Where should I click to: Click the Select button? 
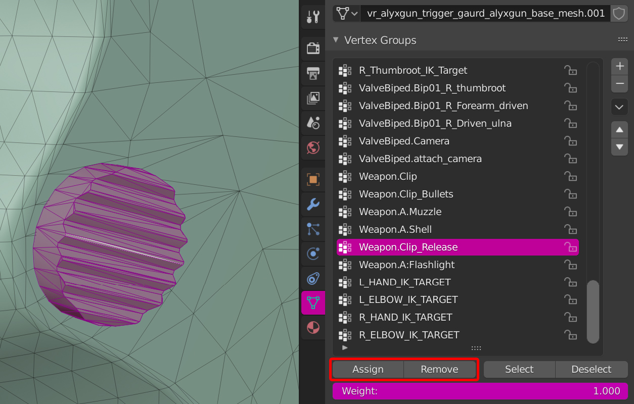coord(519,369)
